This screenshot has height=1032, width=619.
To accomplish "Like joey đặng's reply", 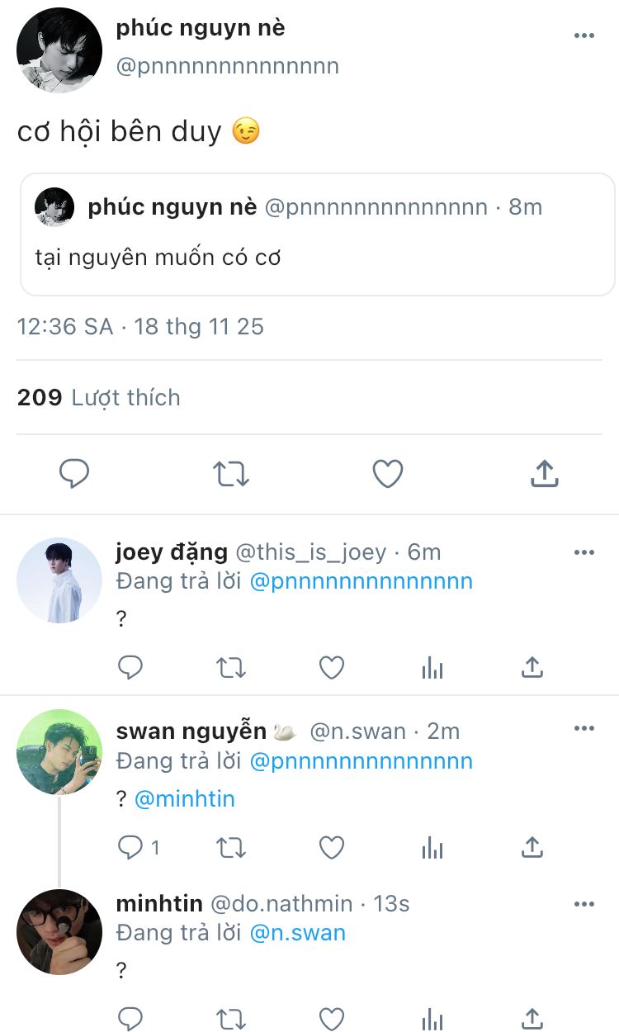I will click(x=332, y=667).
